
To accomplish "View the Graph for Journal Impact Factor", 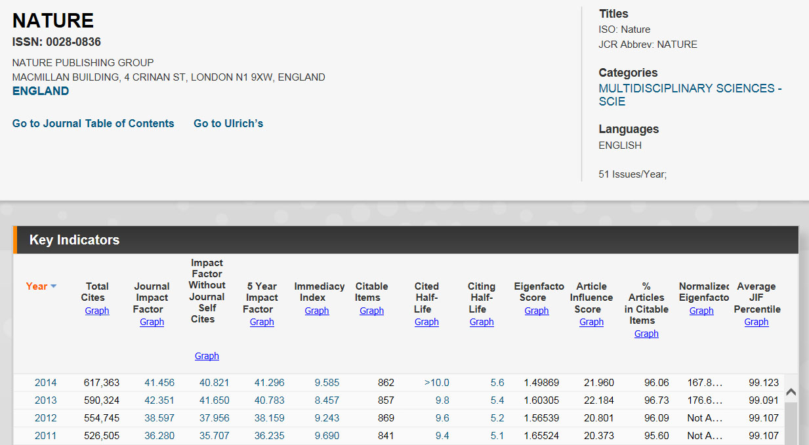I will pyautogui.click(x=152, y=322).
